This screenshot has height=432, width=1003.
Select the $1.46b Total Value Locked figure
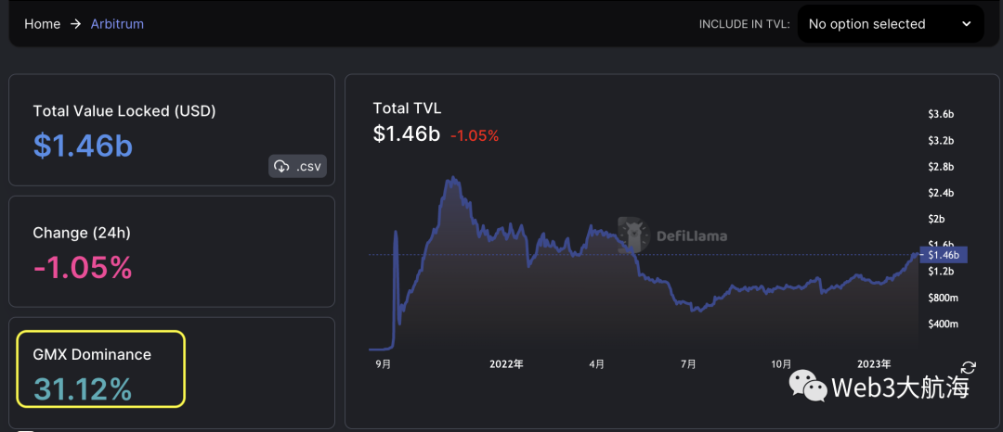(84, 146)
